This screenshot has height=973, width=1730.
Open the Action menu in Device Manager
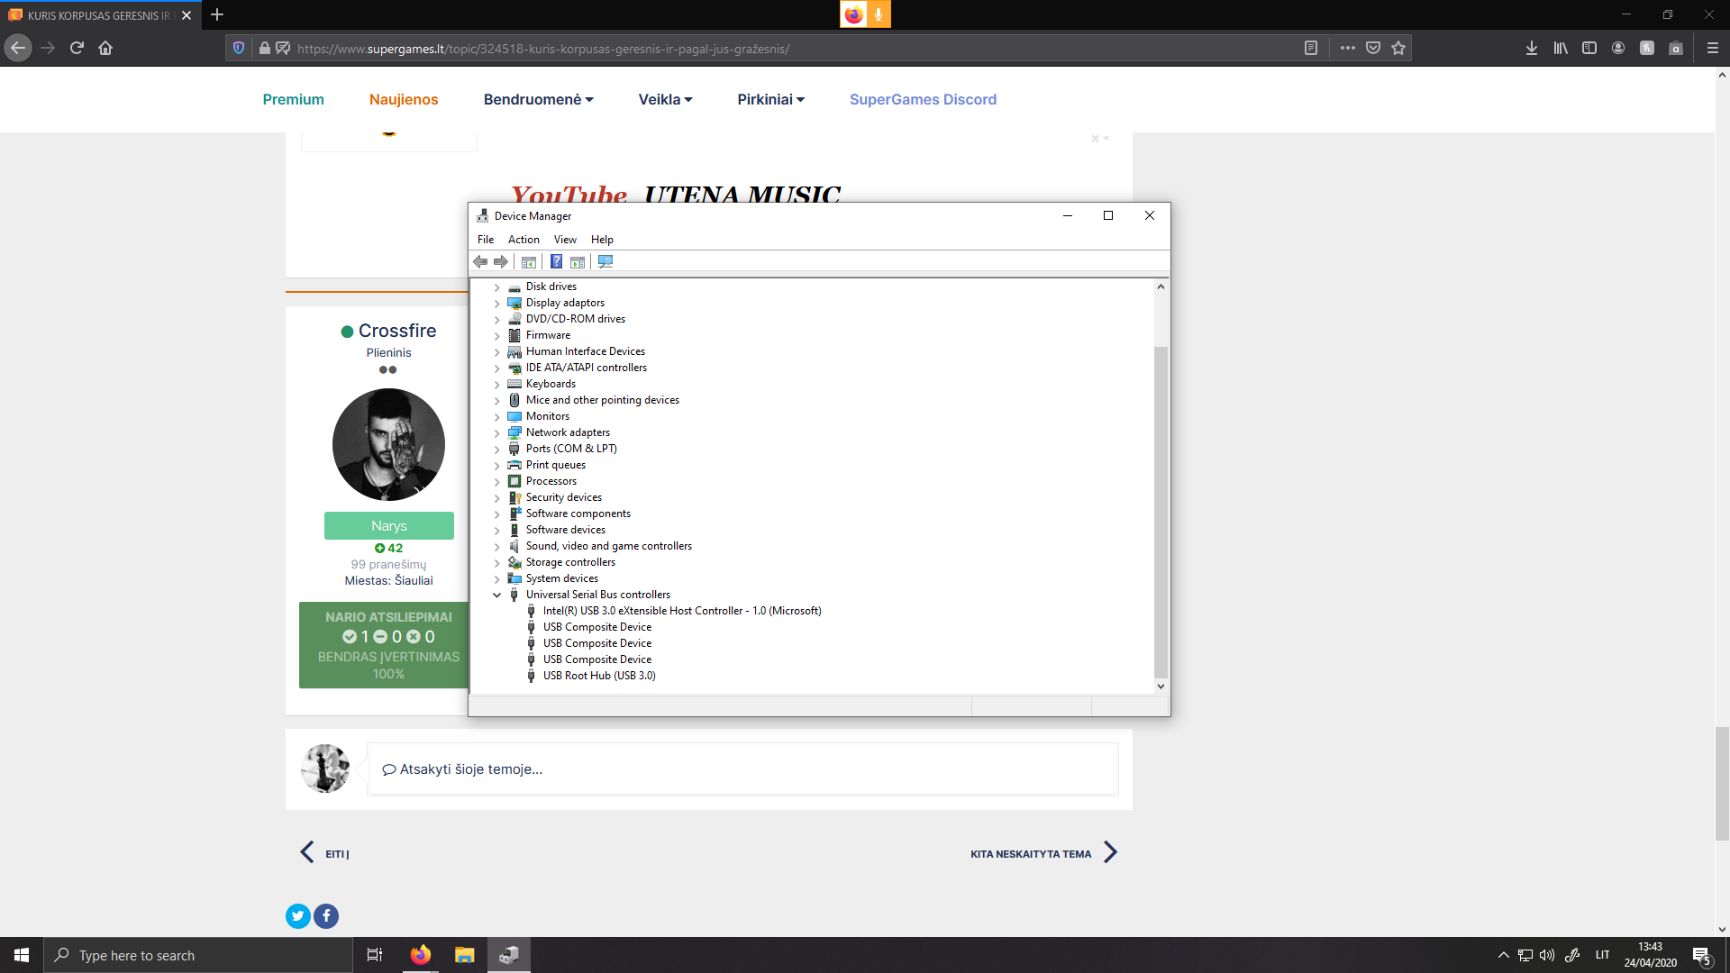524,240
